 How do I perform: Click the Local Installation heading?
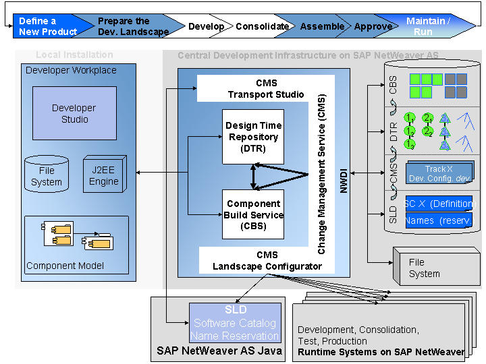(x=74, y=55)
